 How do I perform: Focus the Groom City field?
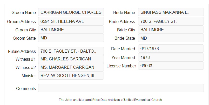[x=71, y=30]
